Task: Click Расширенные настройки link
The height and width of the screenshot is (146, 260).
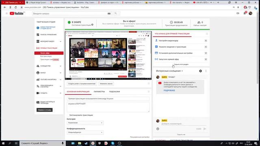Action: [x=140, y=137]
